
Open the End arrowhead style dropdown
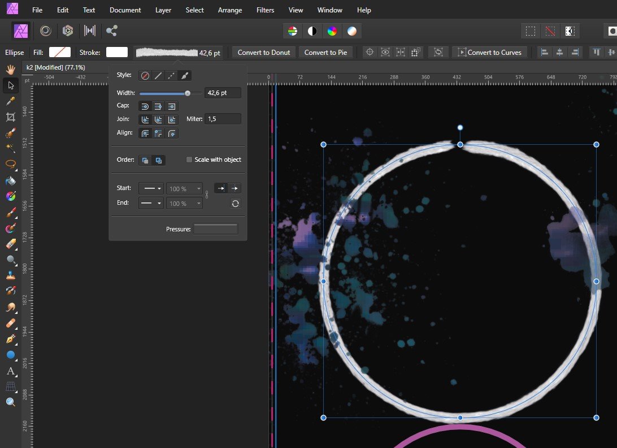151,203
